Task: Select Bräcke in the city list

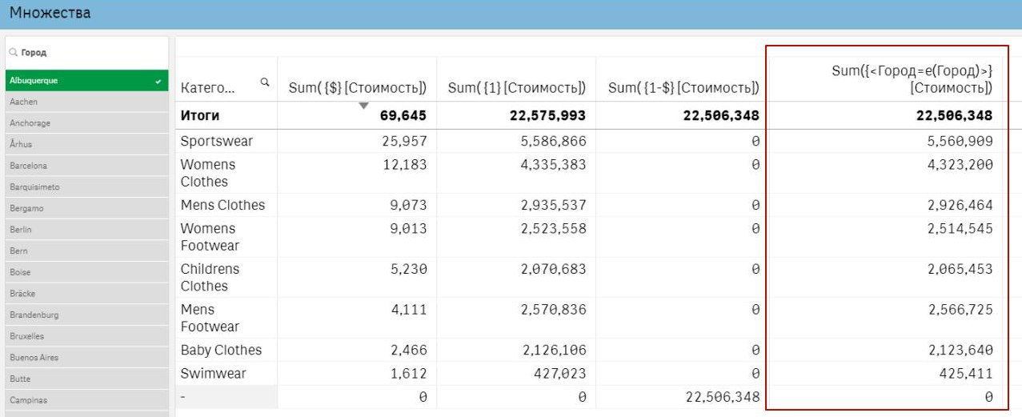Action: tap(86, 294)
